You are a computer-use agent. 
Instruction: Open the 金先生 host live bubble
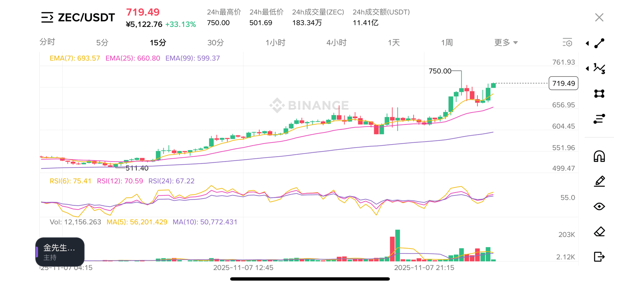(x=60, y=252)
